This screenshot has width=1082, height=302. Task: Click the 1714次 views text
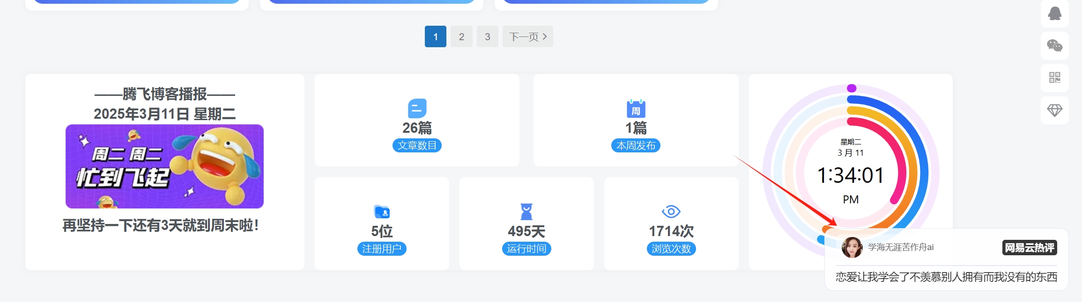pyautogui.click(x=671, y=231)
